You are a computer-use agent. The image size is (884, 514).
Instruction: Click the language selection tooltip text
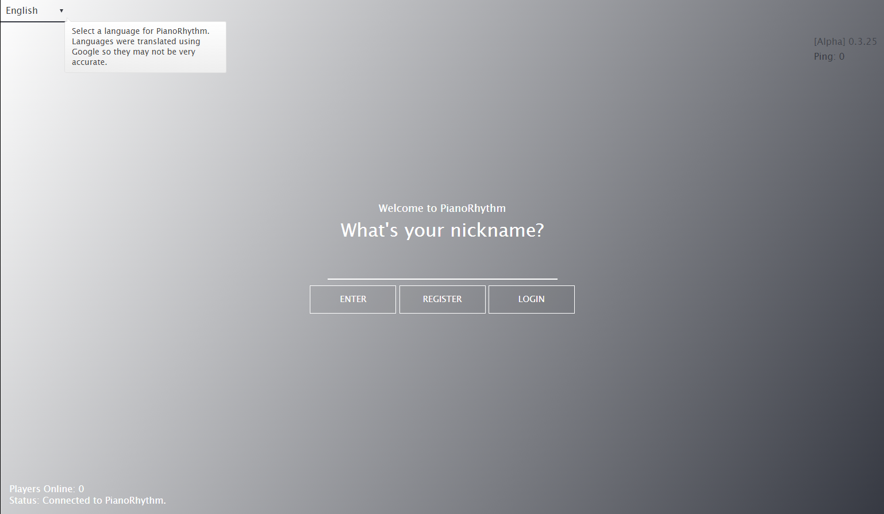[140, 47]
